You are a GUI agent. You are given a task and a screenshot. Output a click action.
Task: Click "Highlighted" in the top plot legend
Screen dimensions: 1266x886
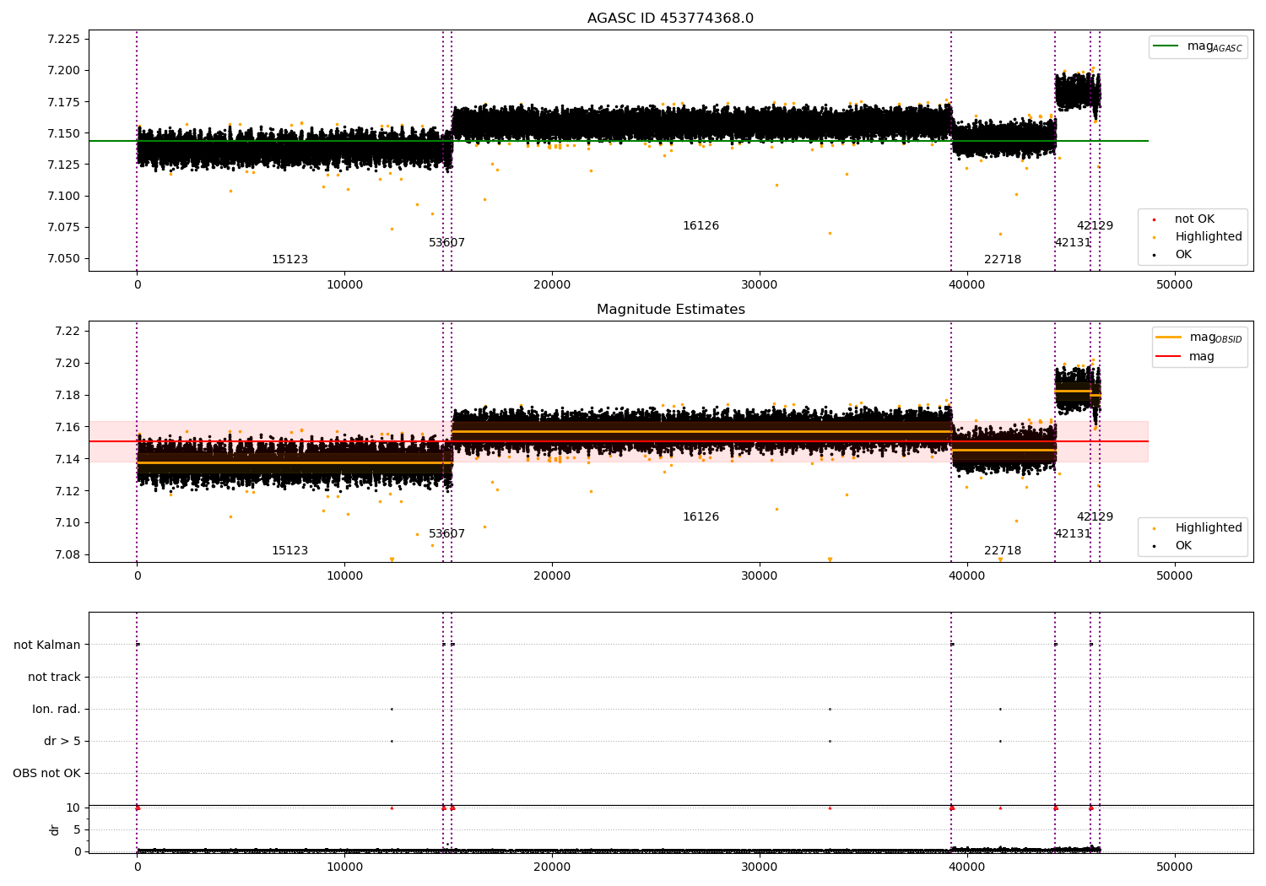coord(1209,237)
